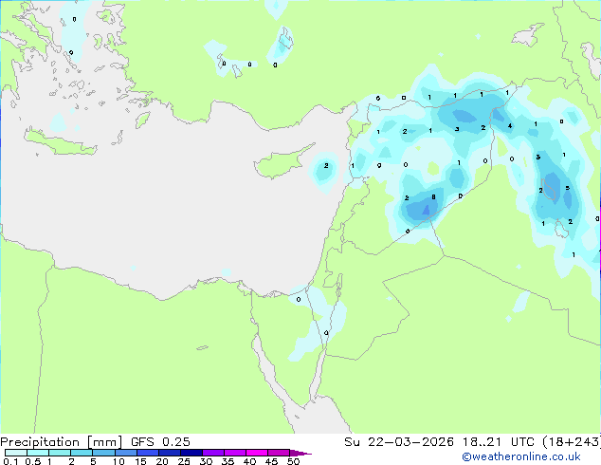Select the purple swatch between 30 and 35
The image size is (601, 465).
(212, 453)
